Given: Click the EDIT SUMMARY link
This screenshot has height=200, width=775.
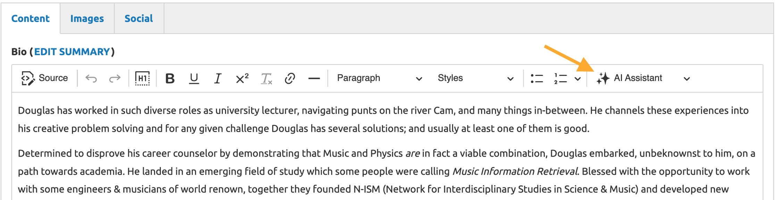Looking at the screenshot, I should [x=72, y=52].
